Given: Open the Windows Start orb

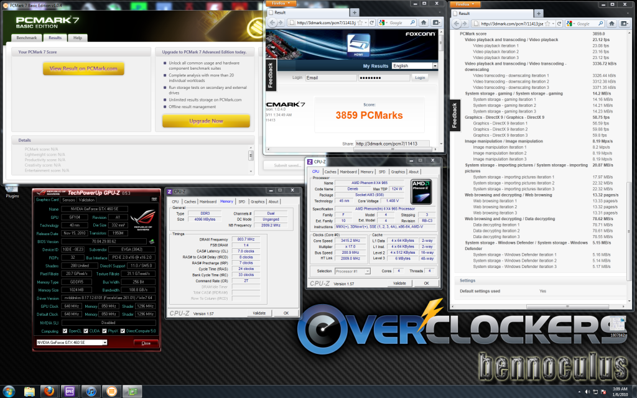Looking at the screenshot, I should coord(9,391).
